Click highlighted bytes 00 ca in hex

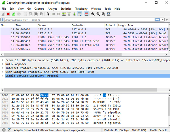pos(44,95)
